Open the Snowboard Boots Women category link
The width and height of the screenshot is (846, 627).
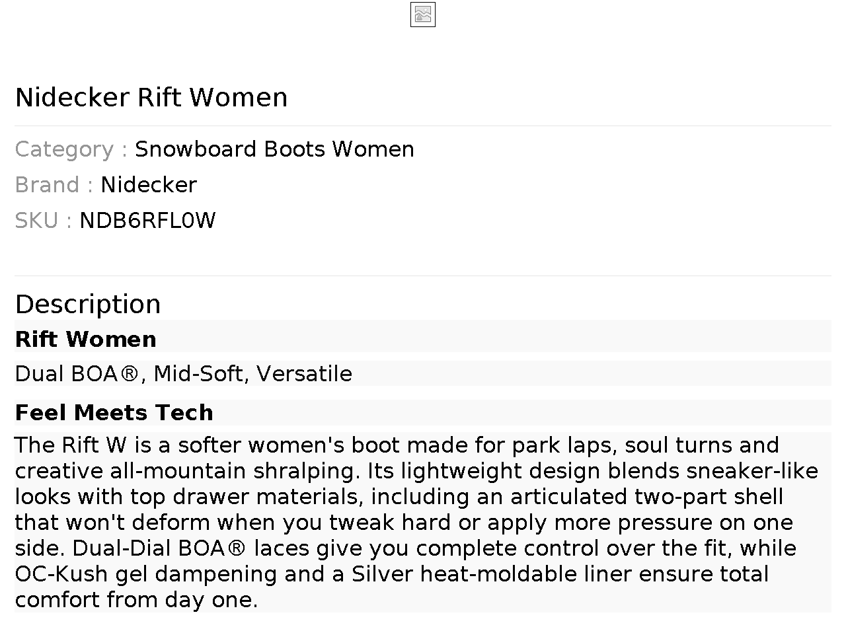point(274,149)
